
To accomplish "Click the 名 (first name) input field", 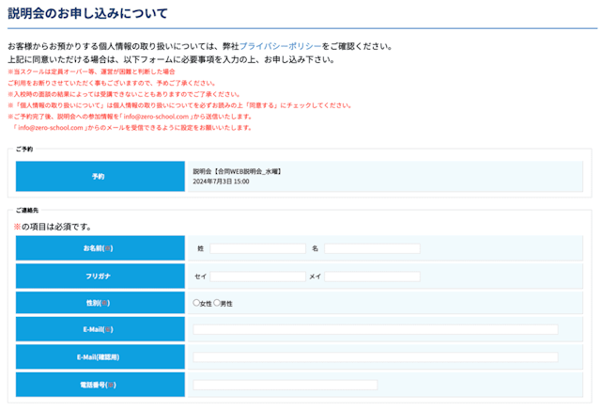I will 372,248.
